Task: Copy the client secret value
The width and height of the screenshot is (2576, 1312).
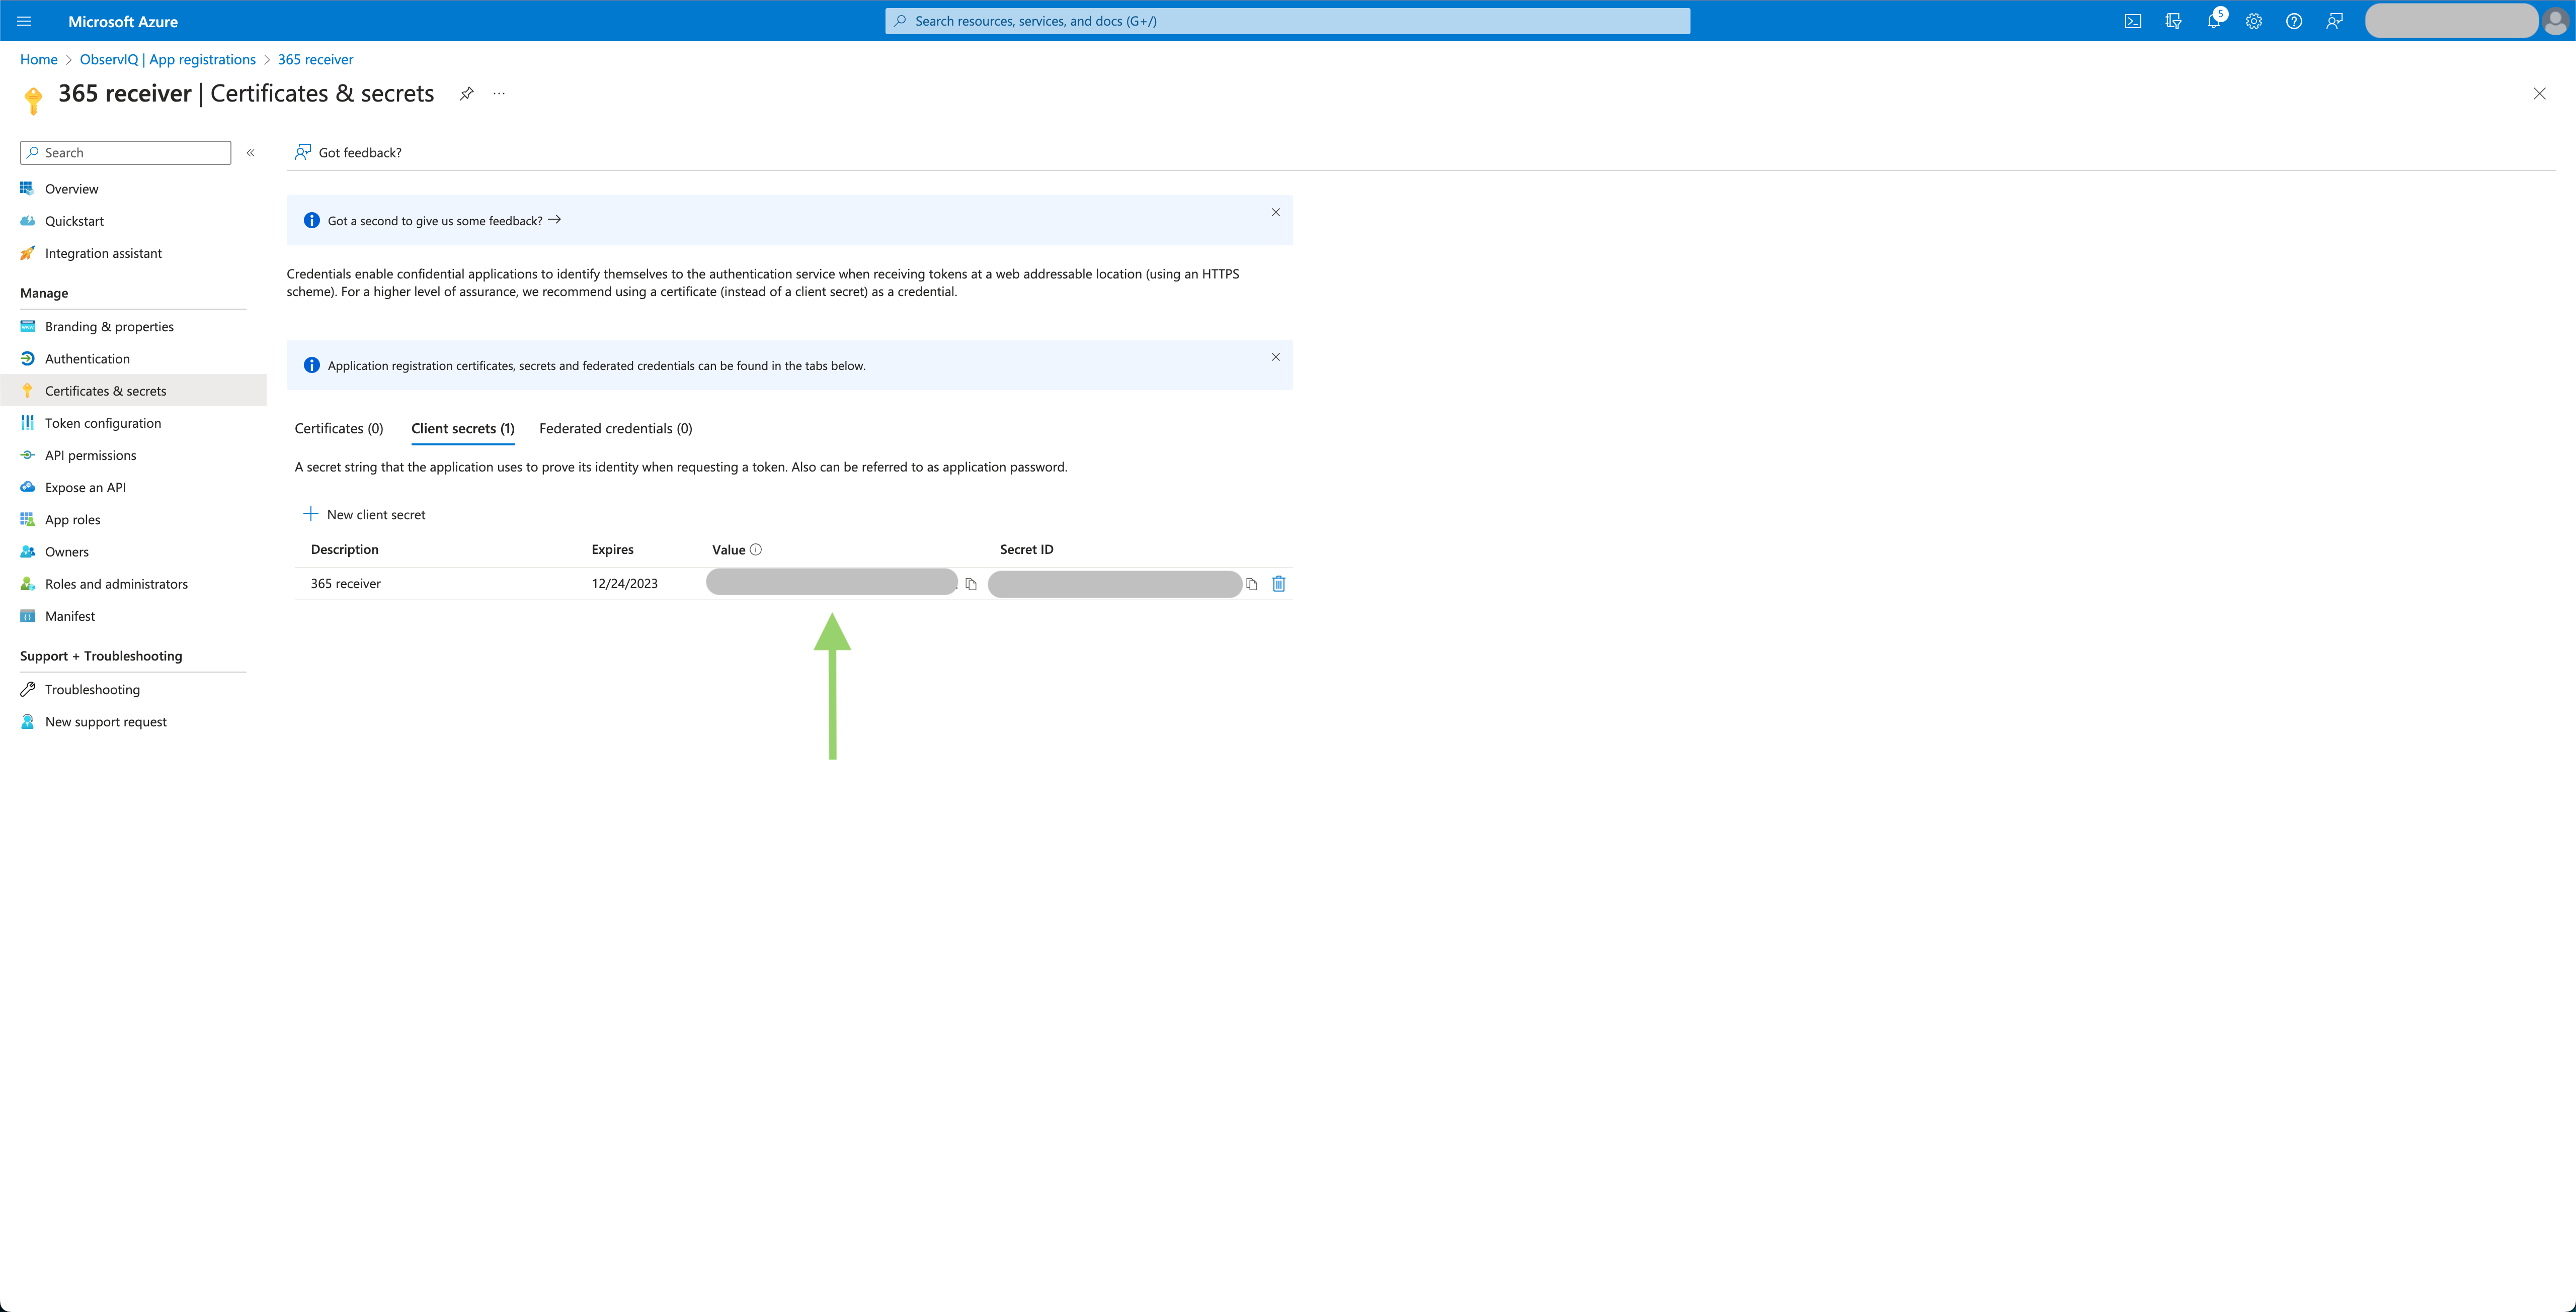Action: [970, 585]
